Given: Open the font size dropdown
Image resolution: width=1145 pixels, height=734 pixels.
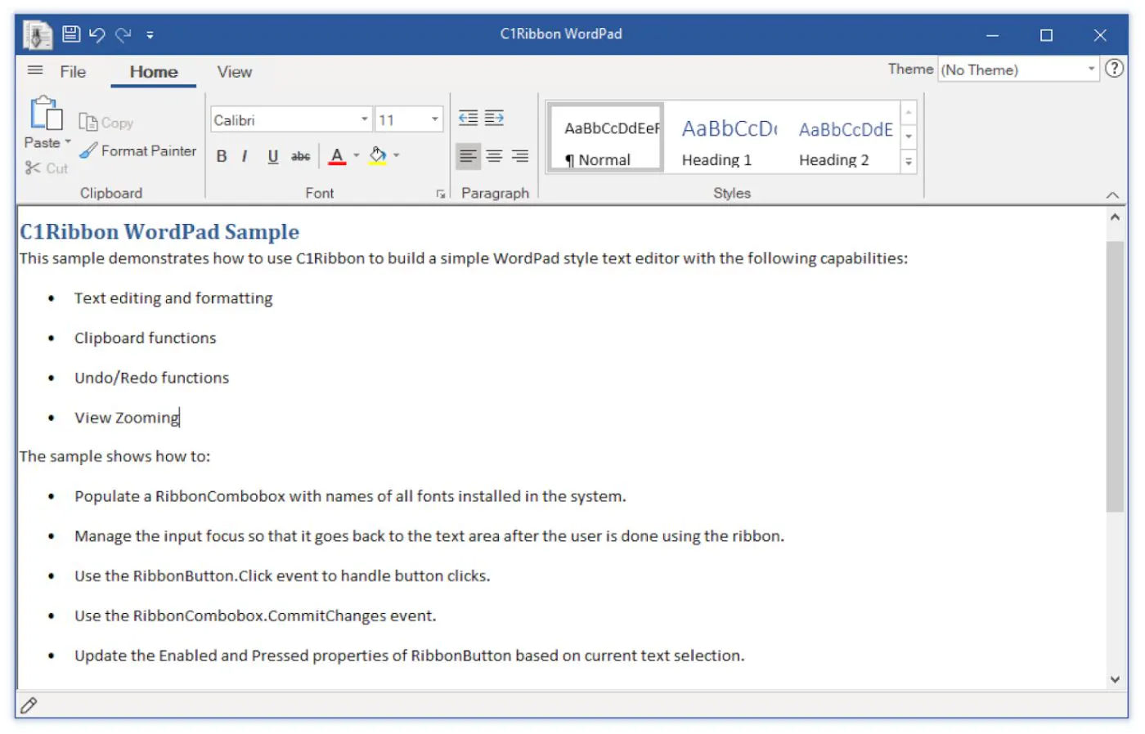Looking at the screenshot, I should coord(434,120).
